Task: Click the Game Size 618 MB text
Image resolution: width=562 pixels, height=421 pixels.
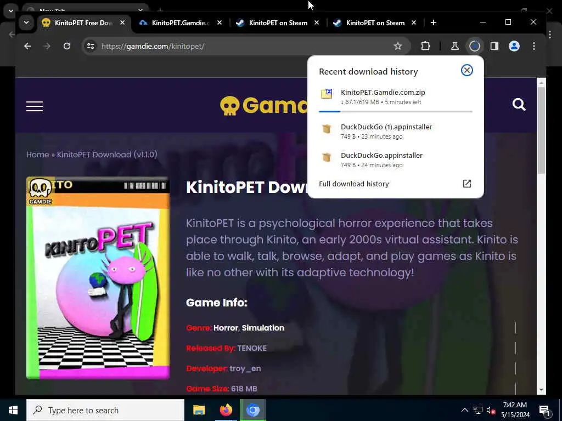Action: coord(222,389)
